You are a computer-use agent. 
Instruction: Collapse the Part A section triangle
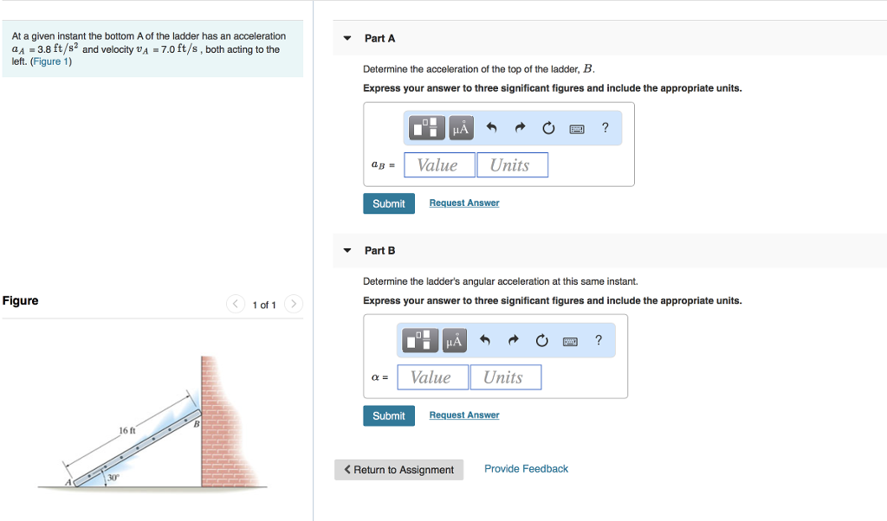pyautogui.click(x=347, y=39)
